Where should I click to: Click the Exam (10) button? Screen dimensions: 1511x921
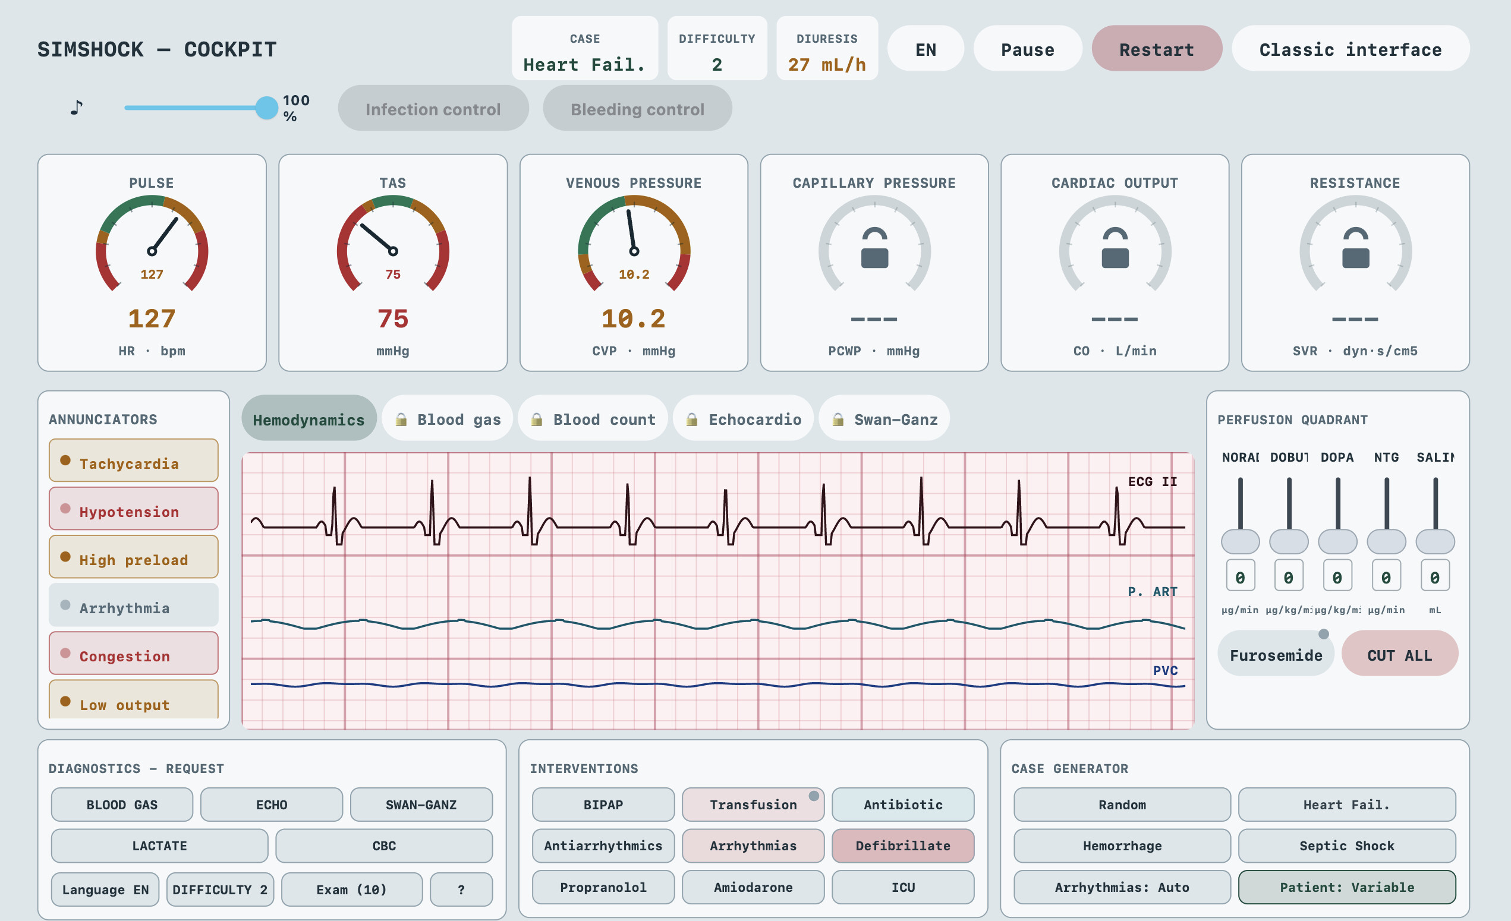click(352, 890)
